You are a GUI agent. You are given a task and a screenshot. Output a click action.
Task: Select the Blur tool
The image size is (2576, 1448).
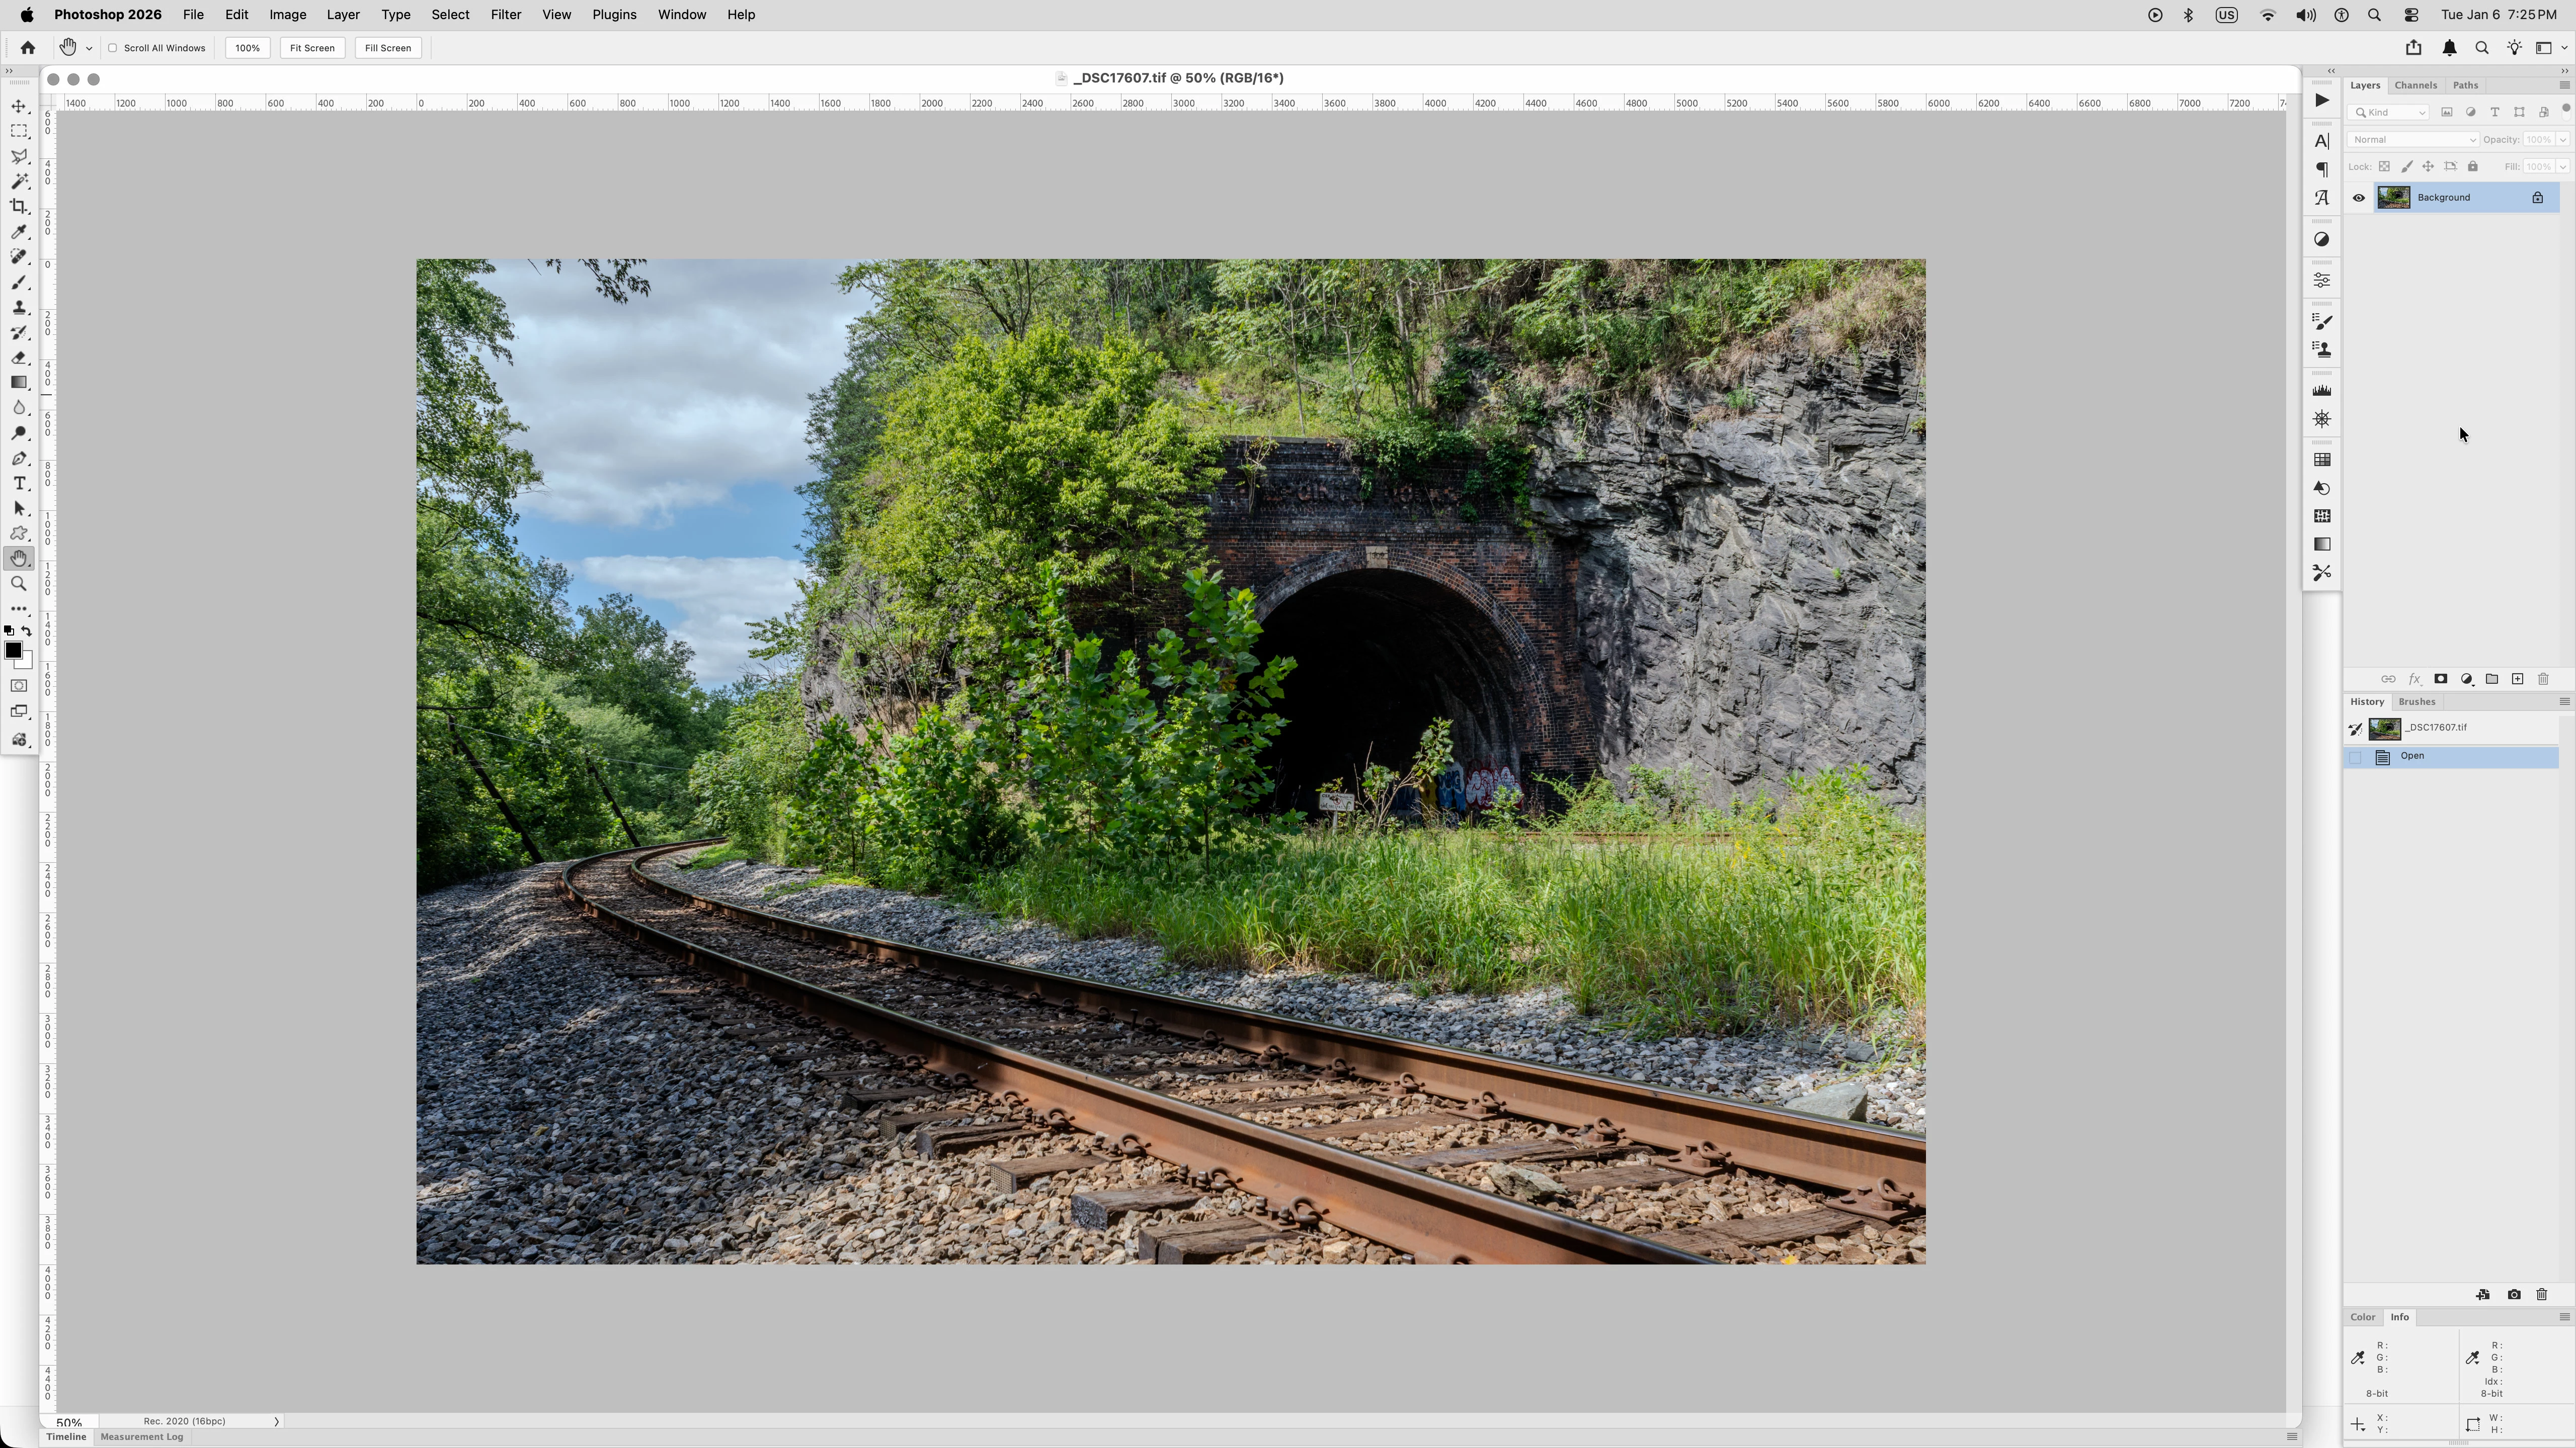[x=19, y=408]
